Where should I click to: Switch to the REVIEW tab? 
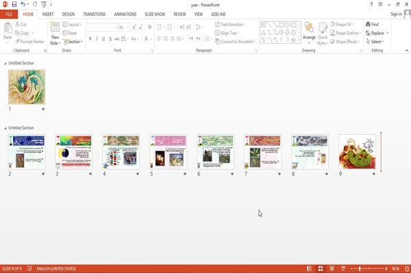pos(179,14)
